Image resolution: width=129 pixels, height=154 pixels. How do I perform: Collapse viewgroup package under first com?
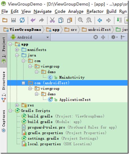[x=30, y=66]
